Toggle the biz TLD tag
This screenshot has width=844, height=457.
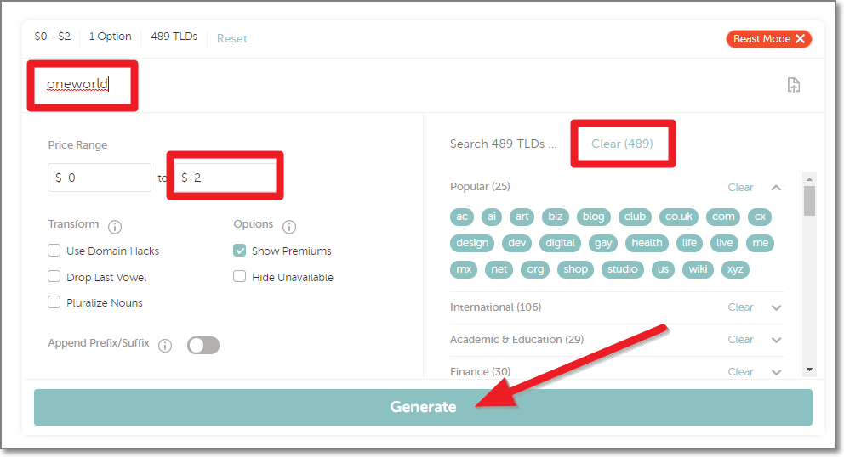[556, 217]
